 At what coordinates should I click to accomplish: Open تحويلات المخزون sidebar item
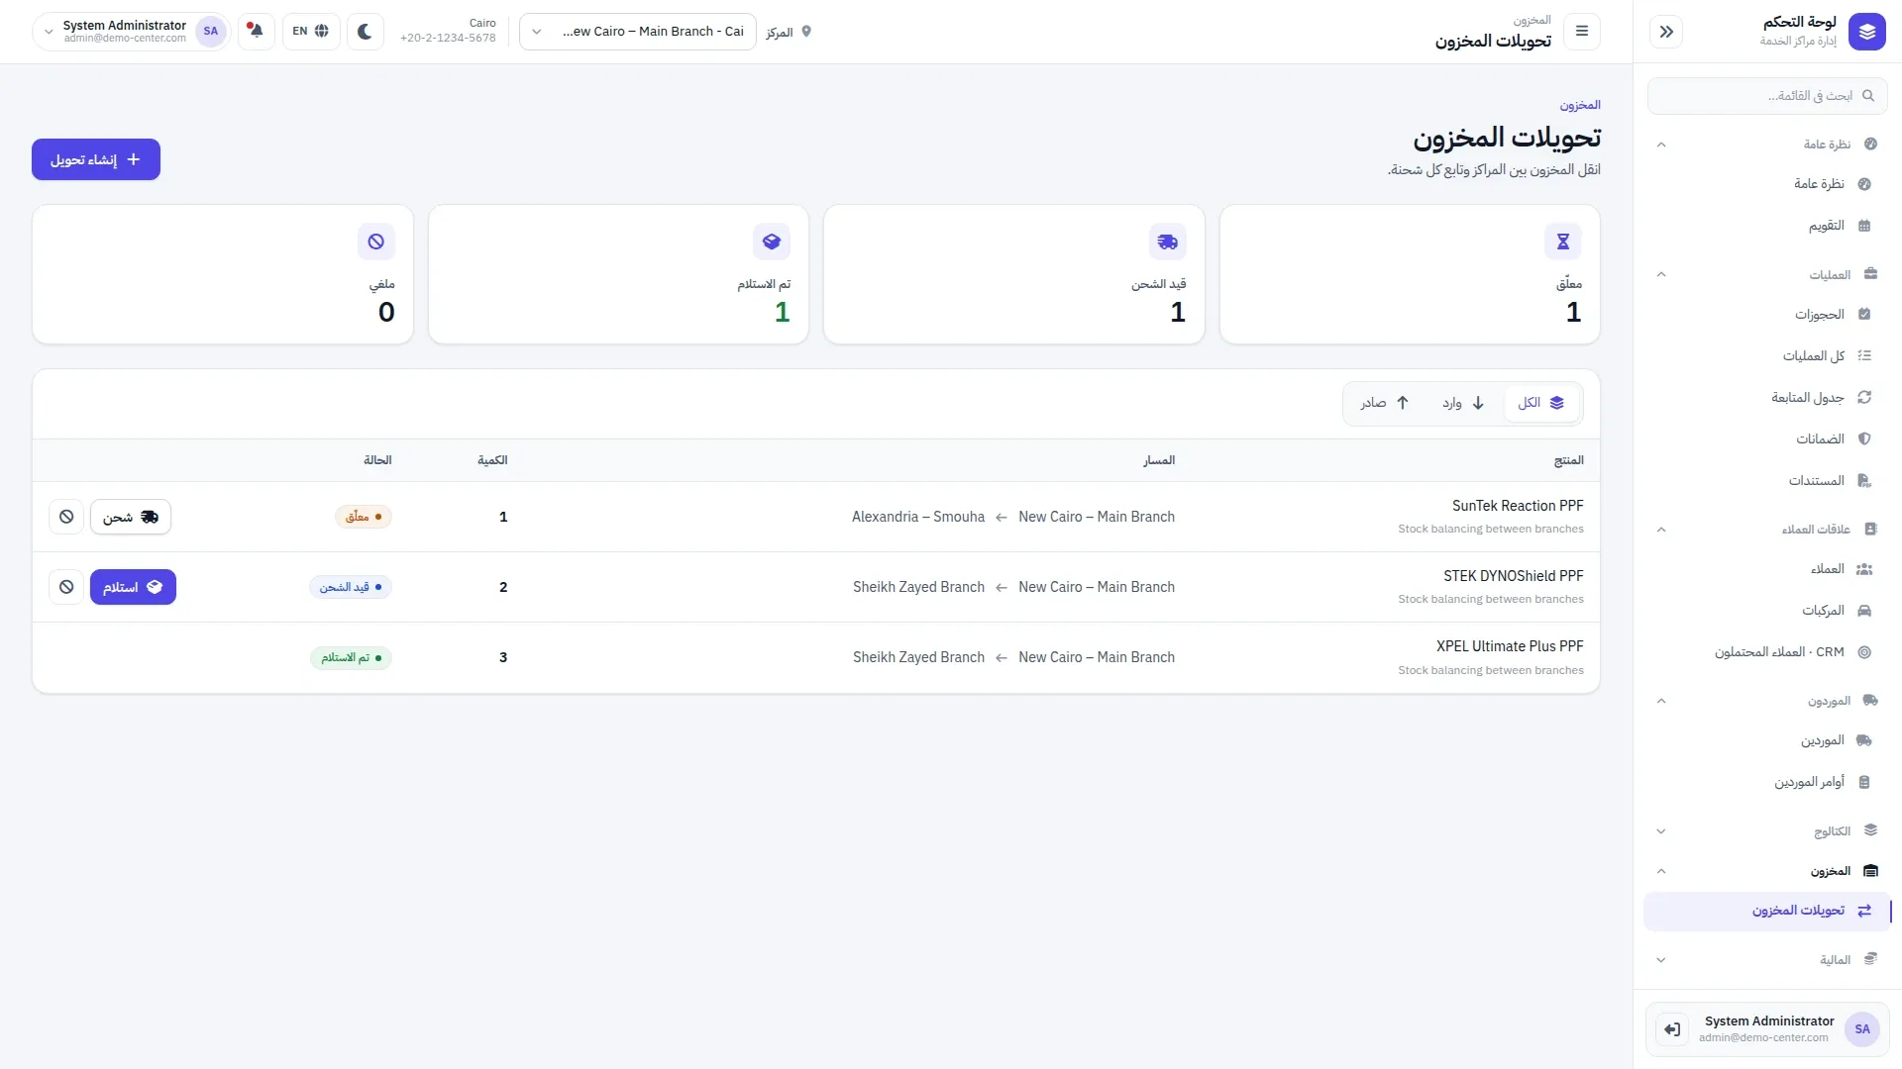click(1768, 911)
